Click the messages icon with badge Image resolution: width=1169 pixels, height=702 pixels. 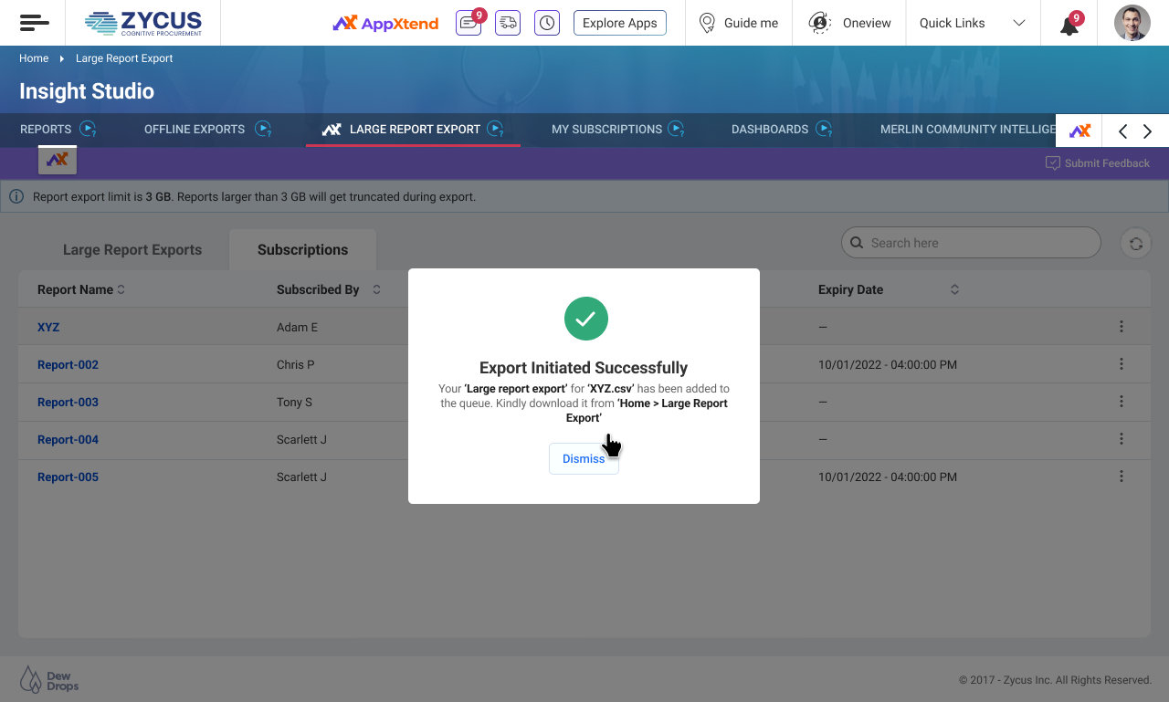(469, 24)
